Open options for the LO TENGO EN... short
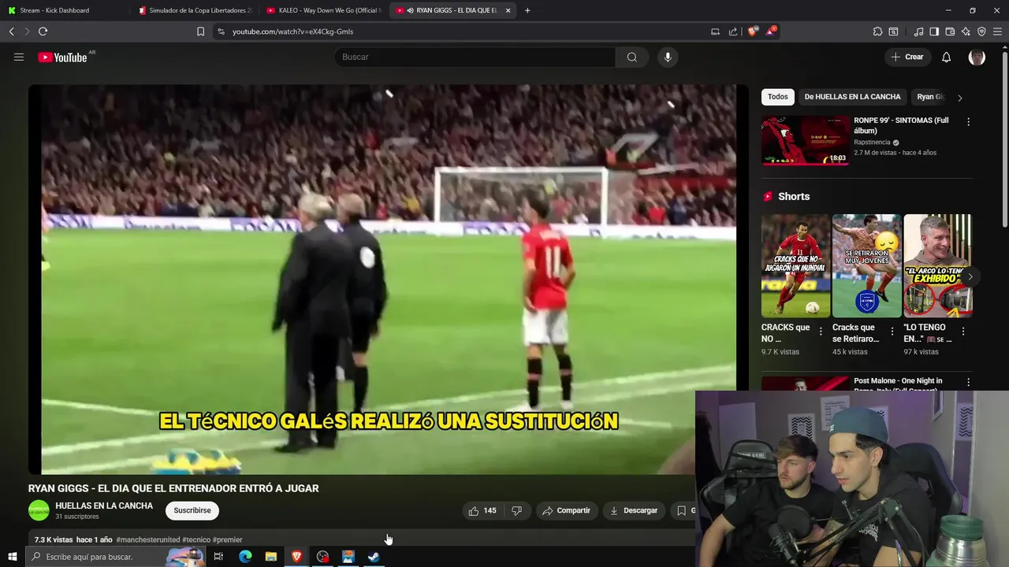Viewport: 1009px width, 567px height. 962,332
